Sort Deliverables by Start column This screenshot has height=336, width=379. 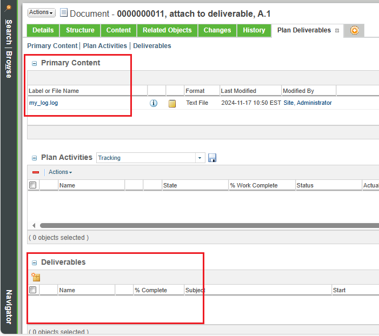tap(355, 290)
